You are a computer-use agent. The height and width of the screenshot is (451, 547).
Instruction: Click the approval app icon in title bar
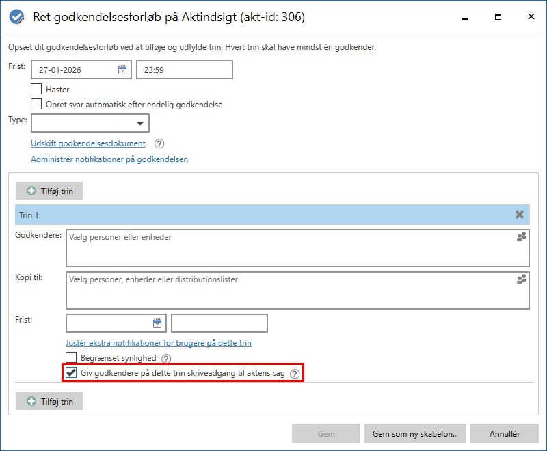pos(16,16)
